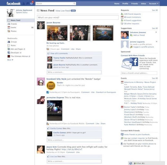Click the search magnifier icon

(x=74, y=4)
